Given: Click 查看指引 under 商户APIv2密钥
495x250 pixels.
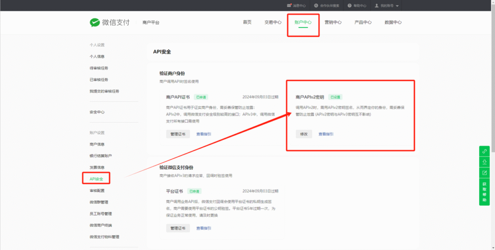Looking at the screenshot, I should click(x=326, y=134).
